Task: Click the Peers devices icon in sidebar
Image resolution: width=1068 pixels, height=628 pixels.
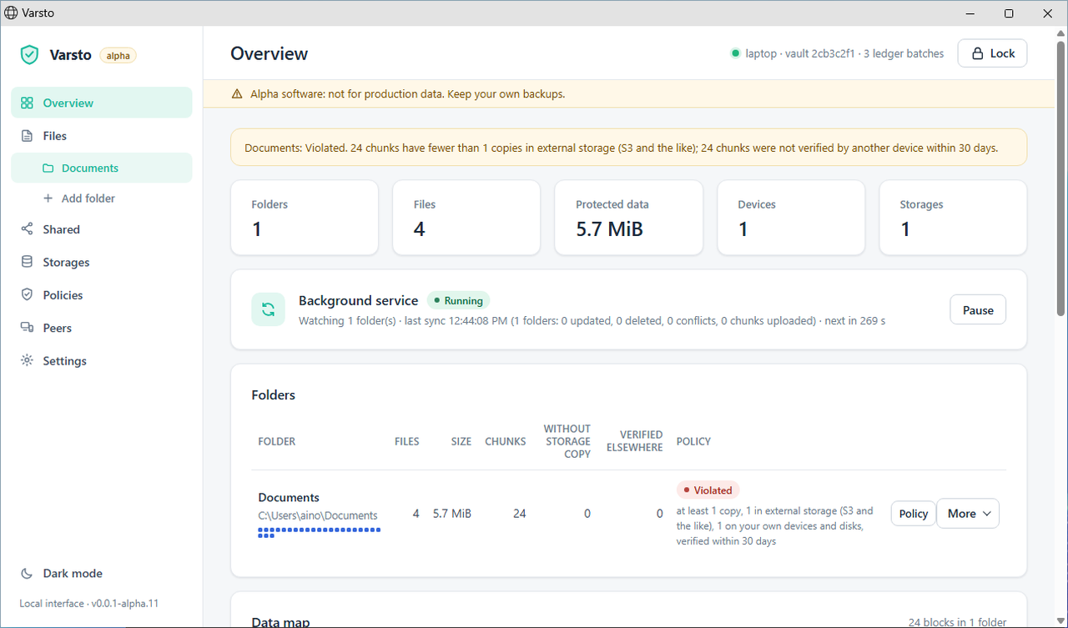Action: (x=27, y=328)
